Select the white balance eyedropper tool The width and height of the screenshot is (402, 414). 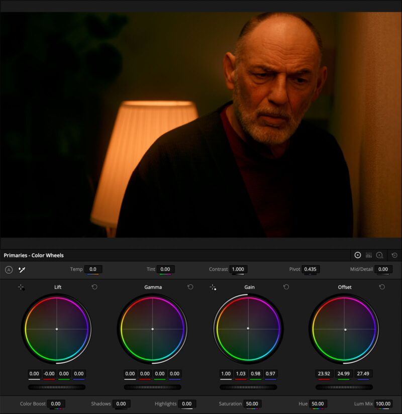[22, 270]
